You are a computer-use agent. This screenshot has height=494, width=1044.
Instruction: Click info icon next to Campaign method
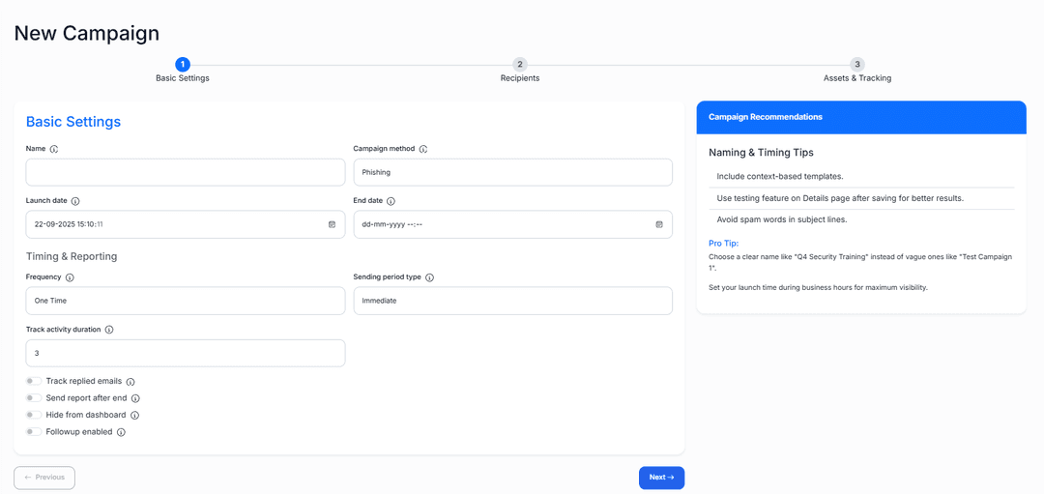point(423,149)
